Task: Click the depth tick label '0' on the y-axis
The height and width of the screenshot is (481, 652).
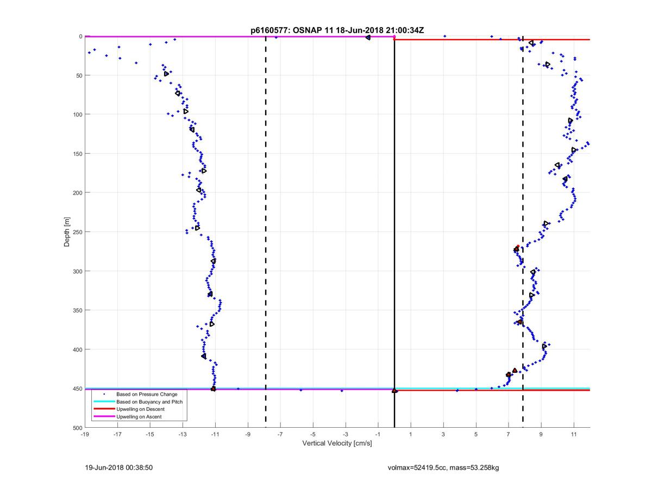Action: pos(80,36)
